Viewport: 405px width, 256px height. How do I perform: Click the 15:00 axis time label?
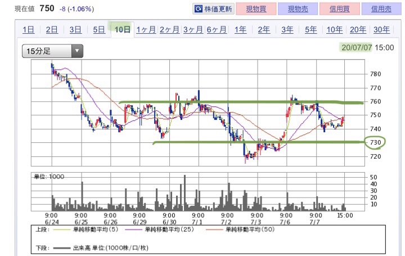[x=345, y=215]
